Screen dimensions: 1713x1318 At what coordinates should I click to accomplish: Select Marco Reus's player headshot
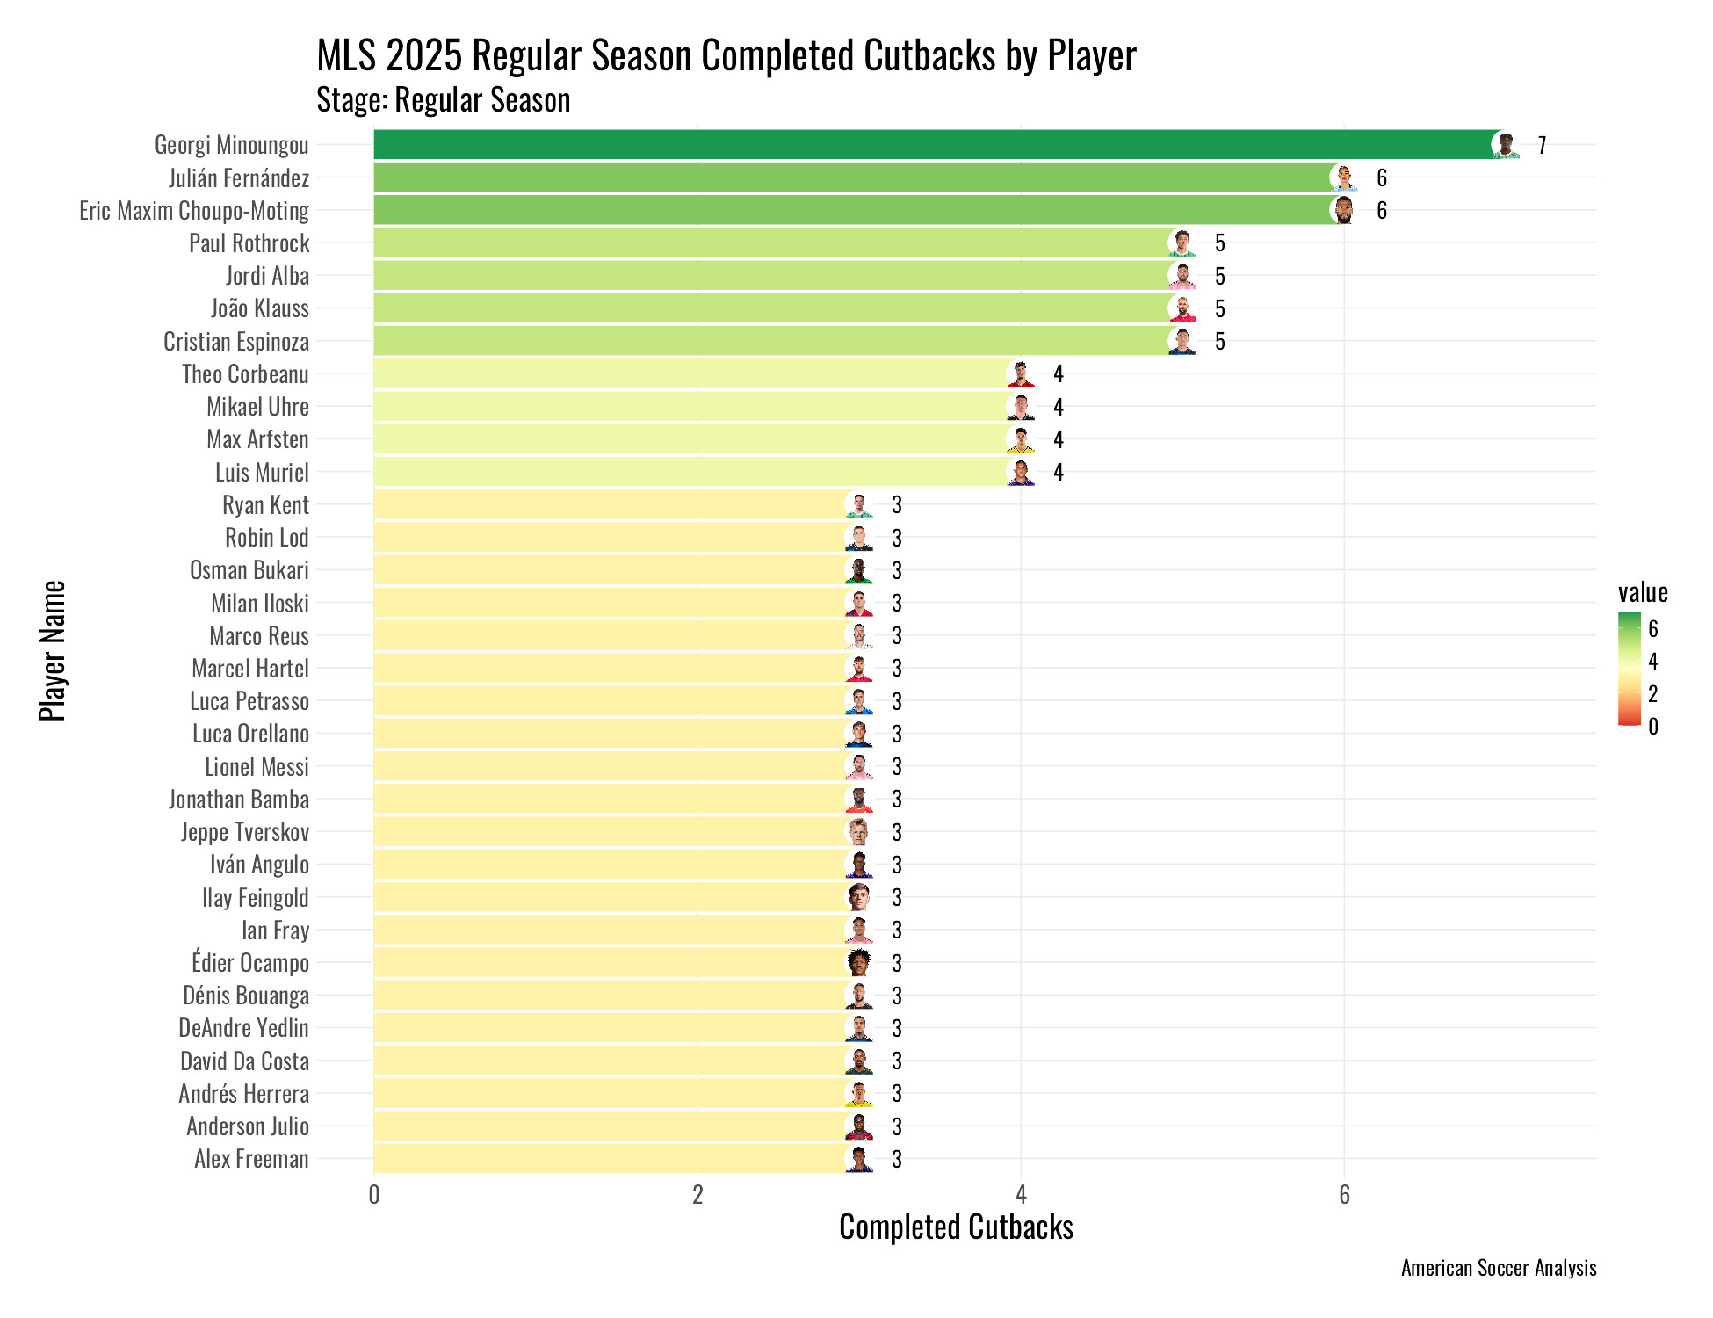tap(858, 635)
